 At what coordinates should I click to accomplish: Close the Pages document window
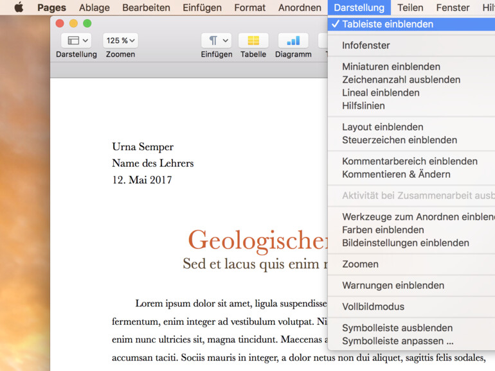coord(60,23)
